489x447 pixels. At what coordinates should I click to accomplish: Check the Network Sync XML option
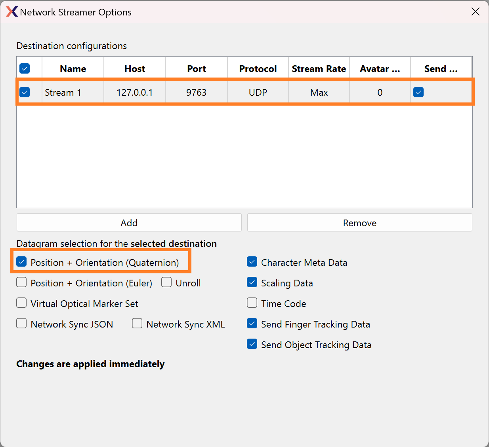(137, 324)
